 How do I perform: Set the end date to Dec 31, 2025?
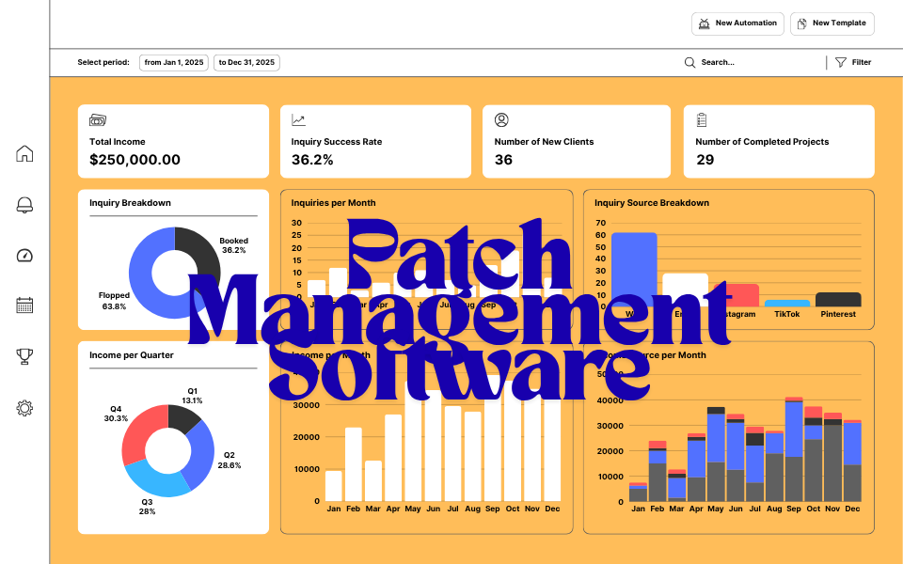(x=246, y=62)
